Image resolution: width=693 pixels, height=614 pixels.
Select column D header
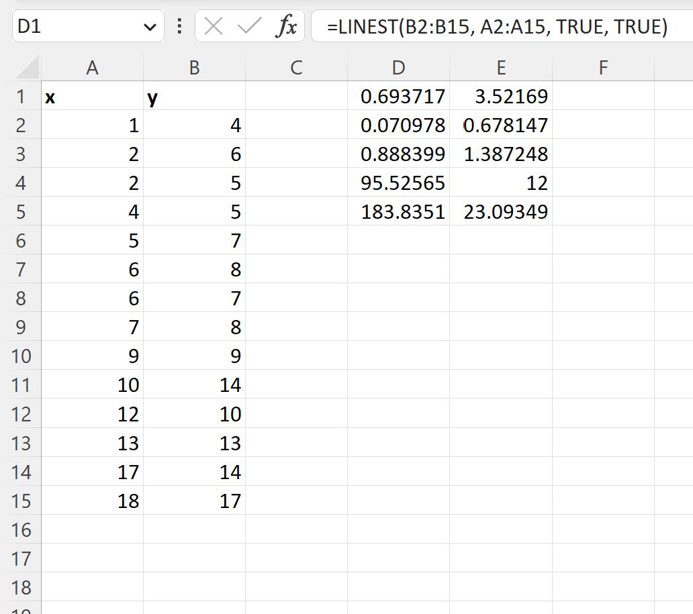[x=398, y=67]
